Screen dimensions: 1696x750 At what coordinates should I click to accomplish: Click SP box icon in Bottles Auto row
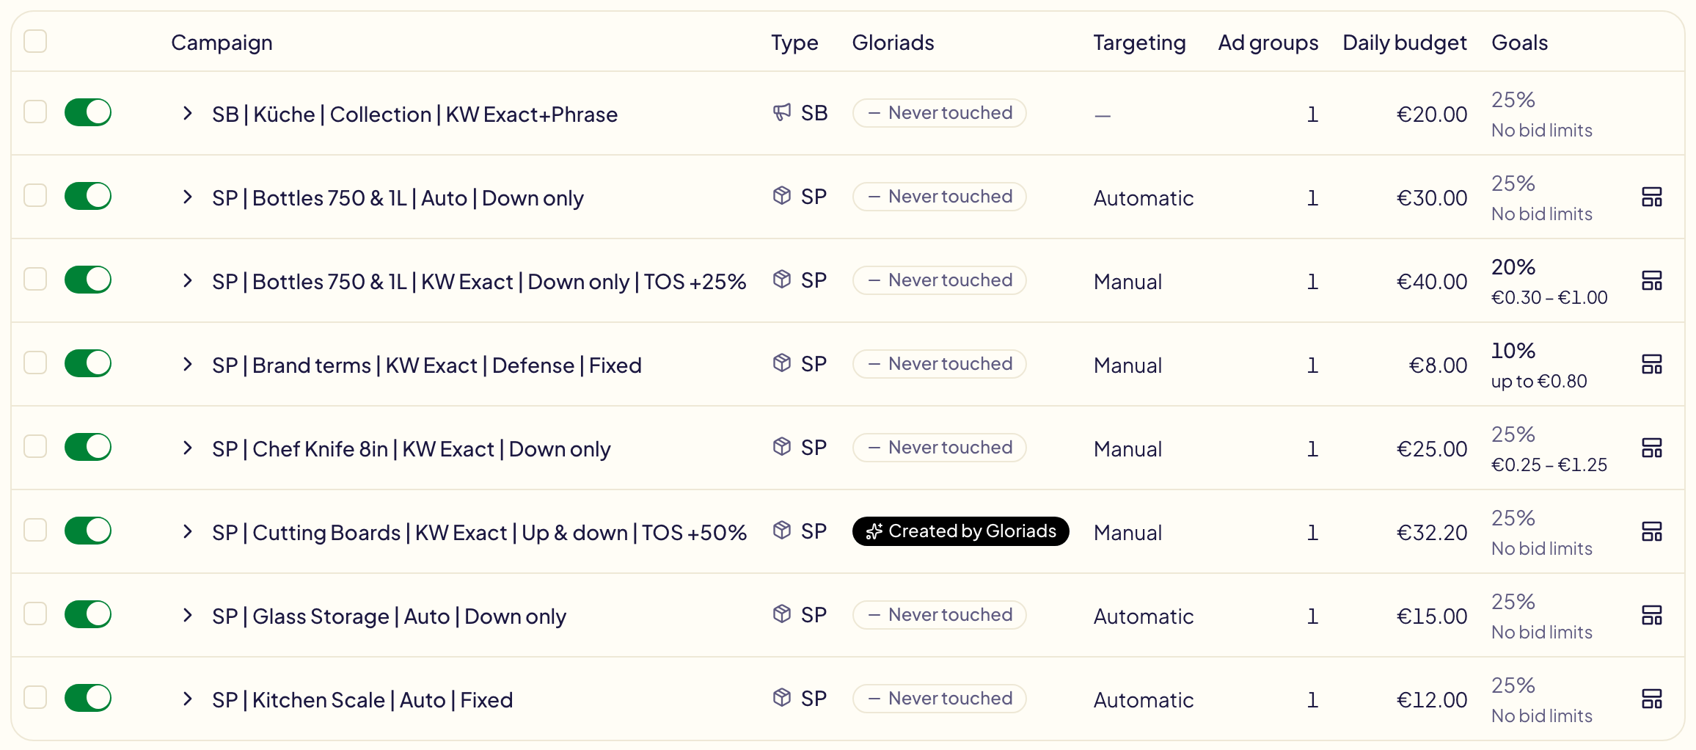coord(782,196)
